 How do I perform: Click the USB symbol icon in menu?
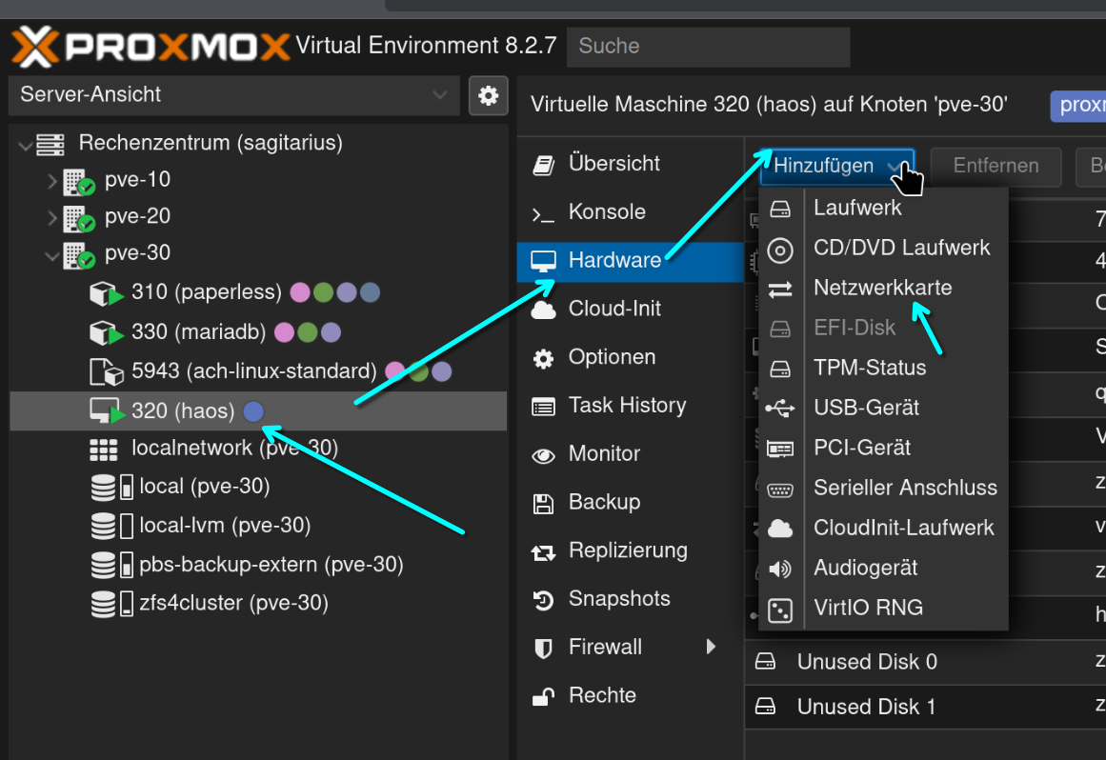[780, 408]
